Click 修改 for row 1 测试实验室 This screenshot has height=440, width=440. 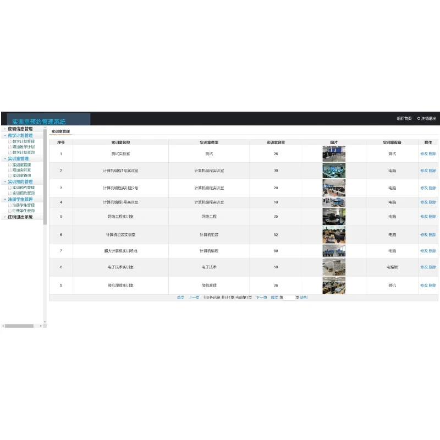pyautogui.click(x=424, y=154)
